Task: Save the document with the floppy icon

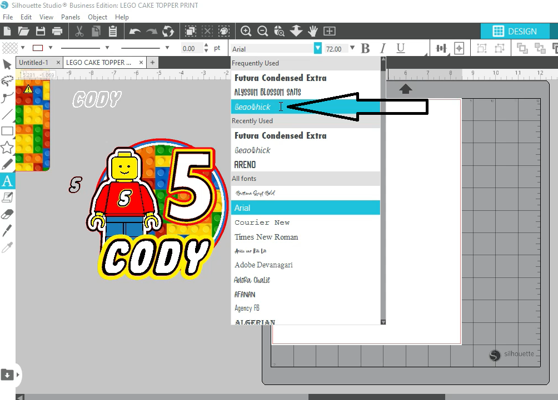Action: [x=41, y=31]
